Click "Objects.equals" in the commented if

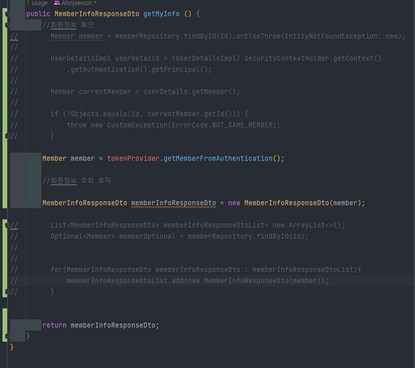(x=99, y=114)
